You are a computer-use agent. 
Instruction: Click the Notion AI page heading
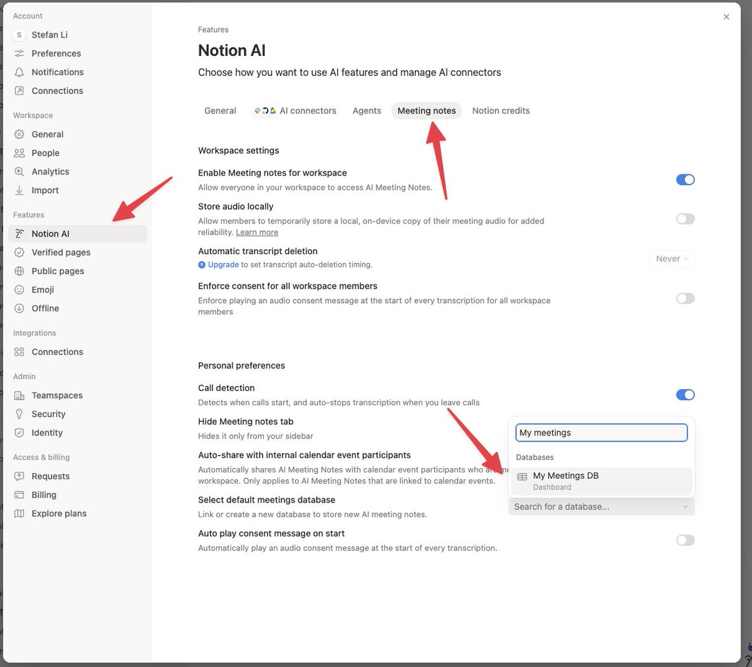tap(232, 50)
